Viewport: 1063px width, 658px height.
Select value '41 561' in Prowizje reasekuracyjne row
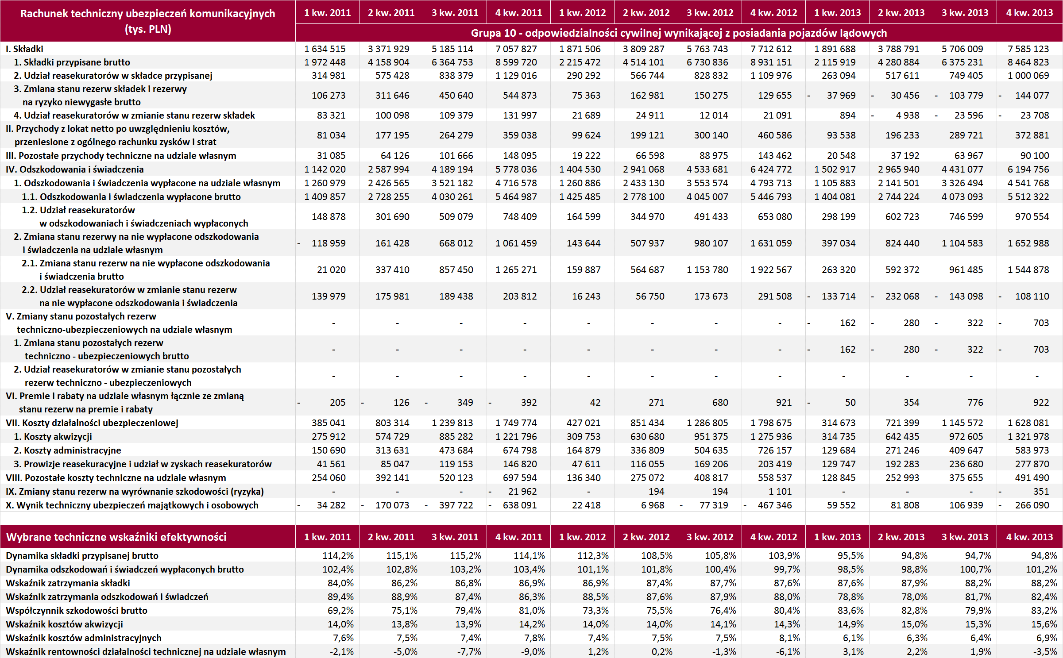click(x=331, y=464)
